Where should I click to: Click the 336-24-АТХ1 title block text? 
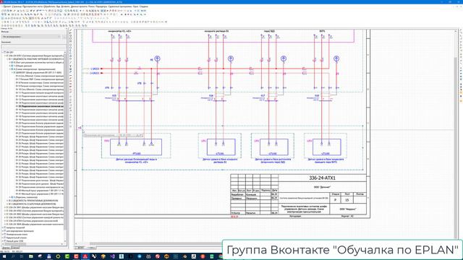322,178
